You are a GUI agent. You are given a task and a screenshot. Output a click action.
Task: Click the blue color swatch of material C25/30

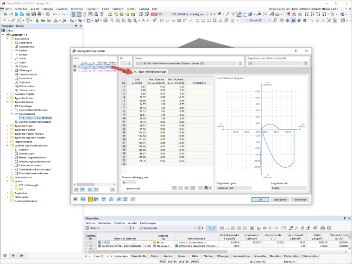100,242
